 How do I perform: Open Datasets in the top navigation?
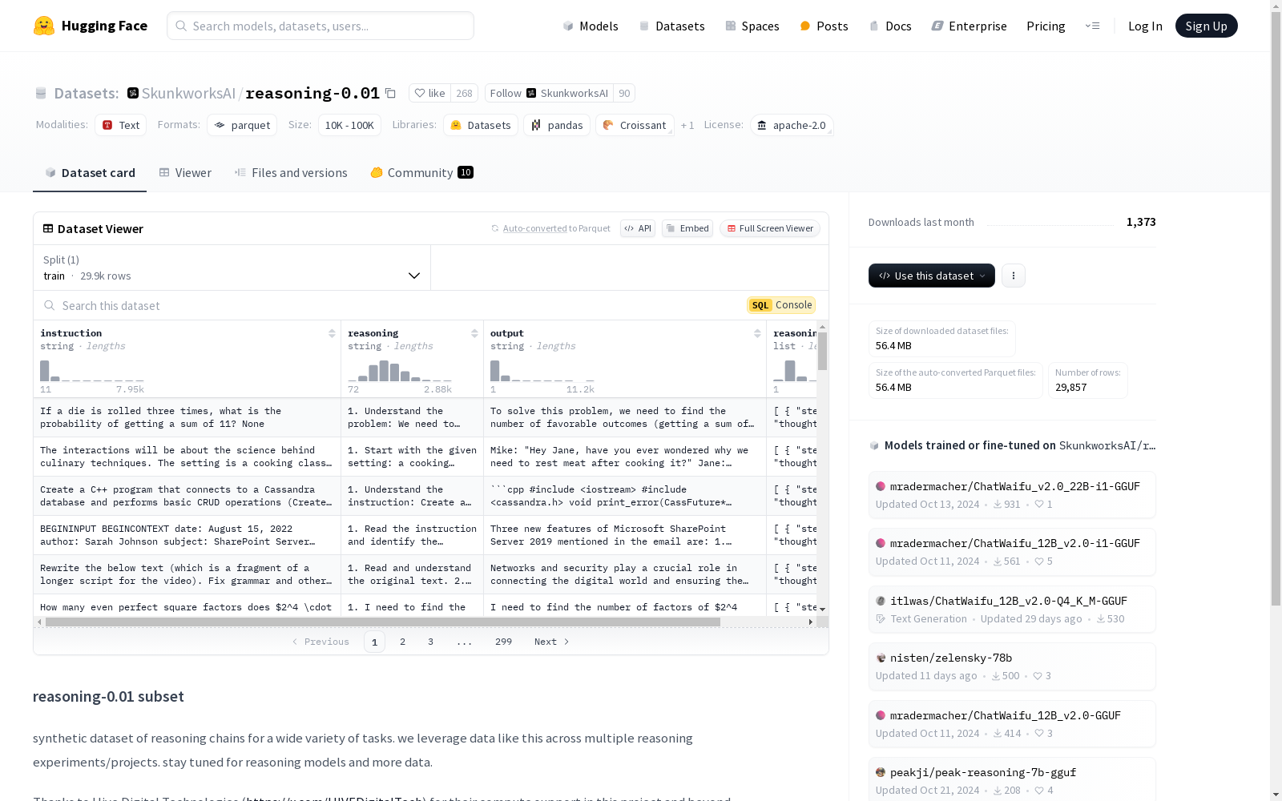(x=671, y=26)
